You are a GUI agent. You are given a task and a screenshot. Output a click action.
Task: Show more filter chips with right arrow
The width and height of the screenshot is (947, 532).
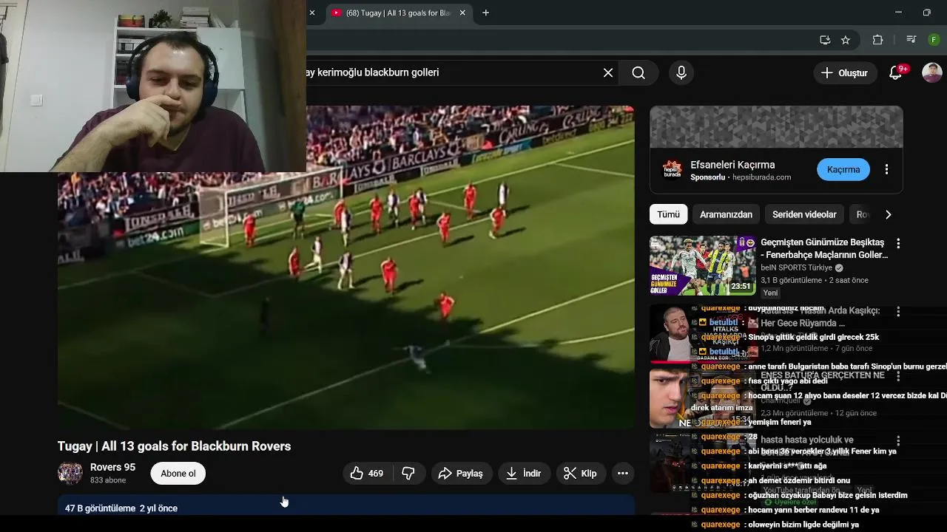pos(888,214)
